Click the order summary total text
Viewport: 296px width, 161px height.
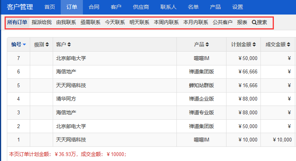68,154
